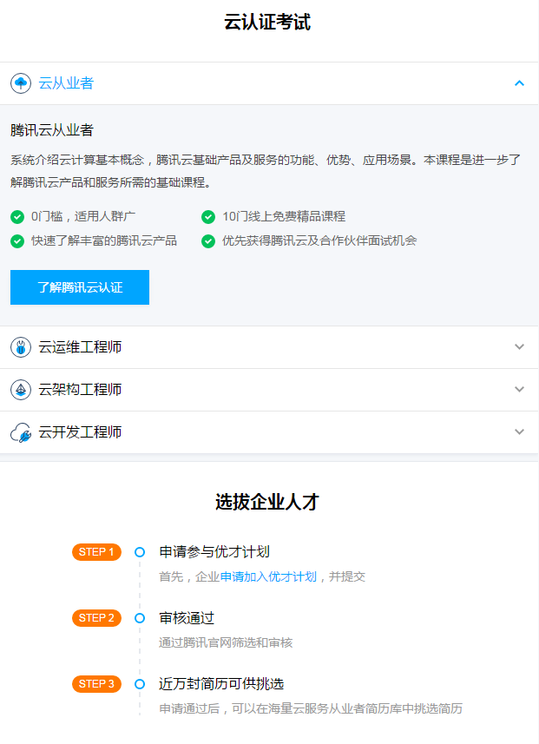The image size is (539, 744).
Task: Click the 云从业者 cloud icon
Action: coord(21,83)
